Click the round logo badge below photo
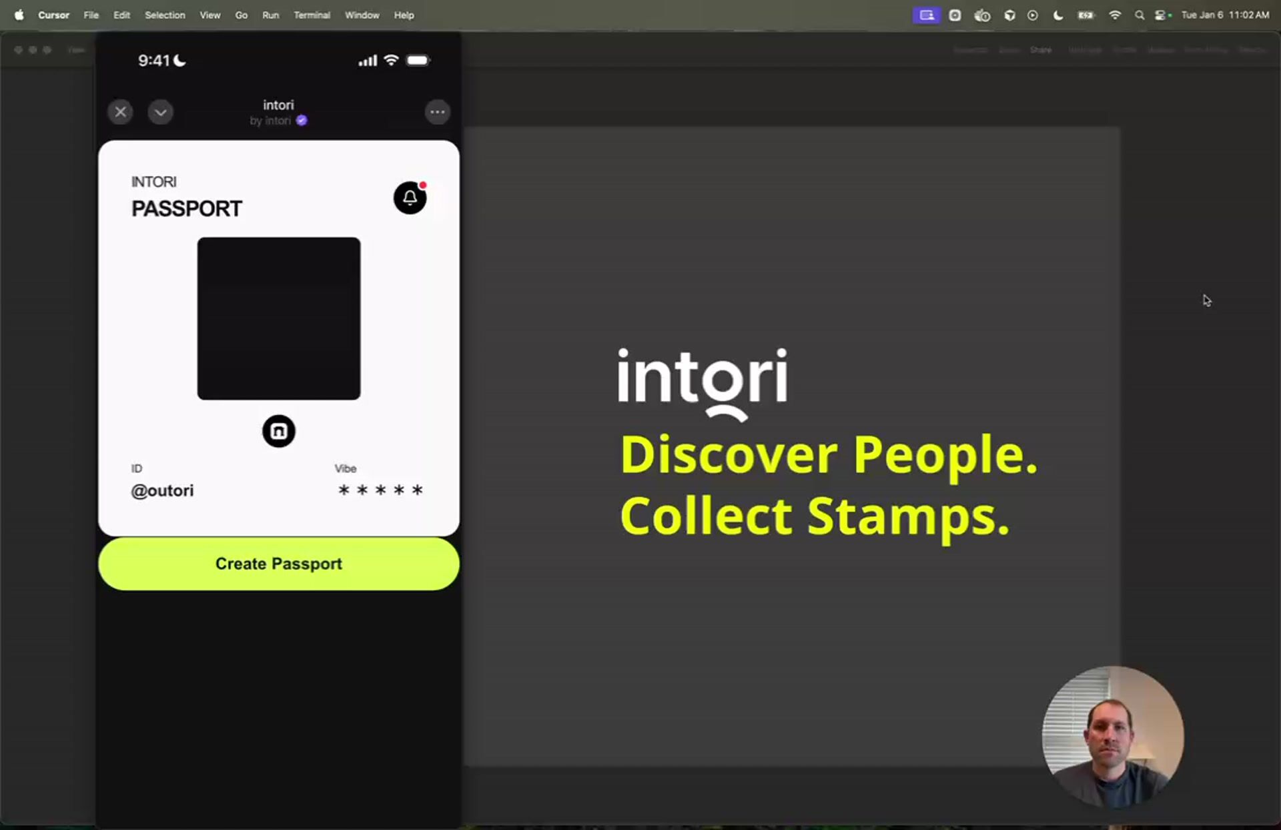 [278, 431]
